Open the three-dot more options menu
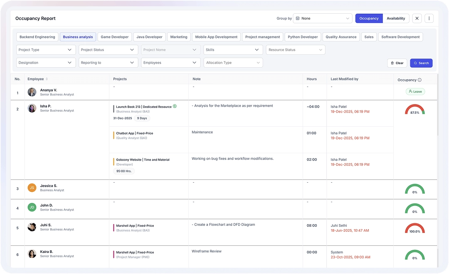Screen dimensions: 449x274 pyautogui.click(x=429, y=18)
